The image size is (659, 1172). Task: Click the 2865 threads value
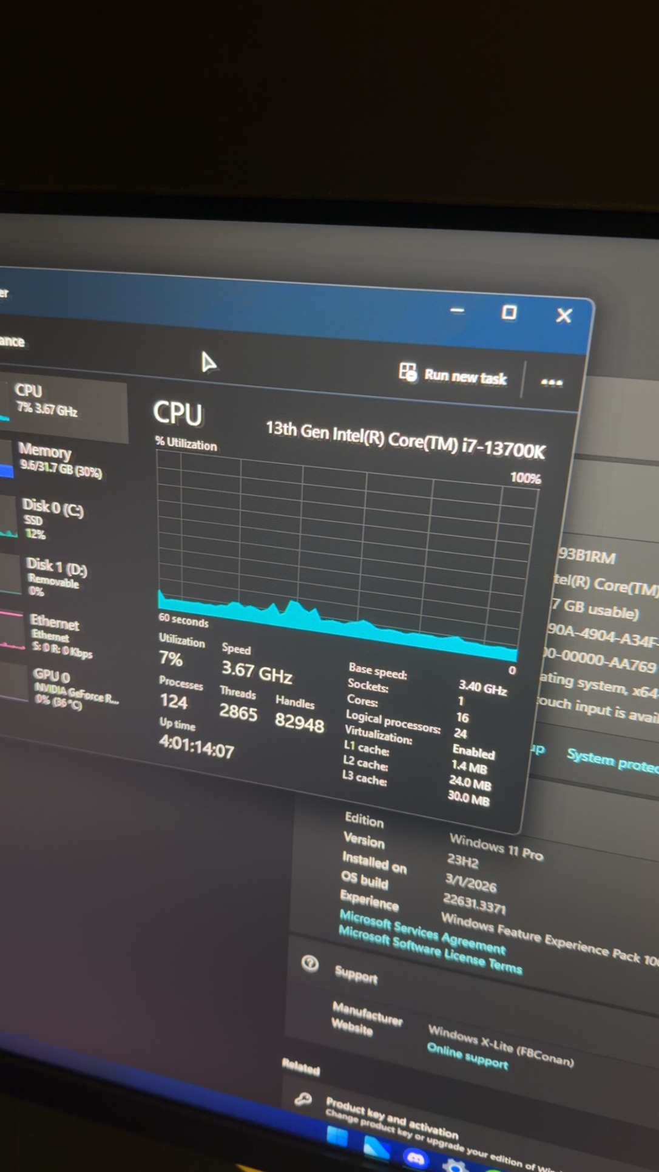(238, 711)
